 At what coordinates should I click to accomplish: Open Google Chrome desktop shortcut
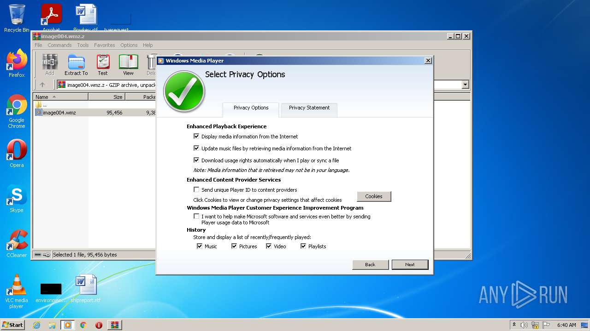[x=17, y=112]
